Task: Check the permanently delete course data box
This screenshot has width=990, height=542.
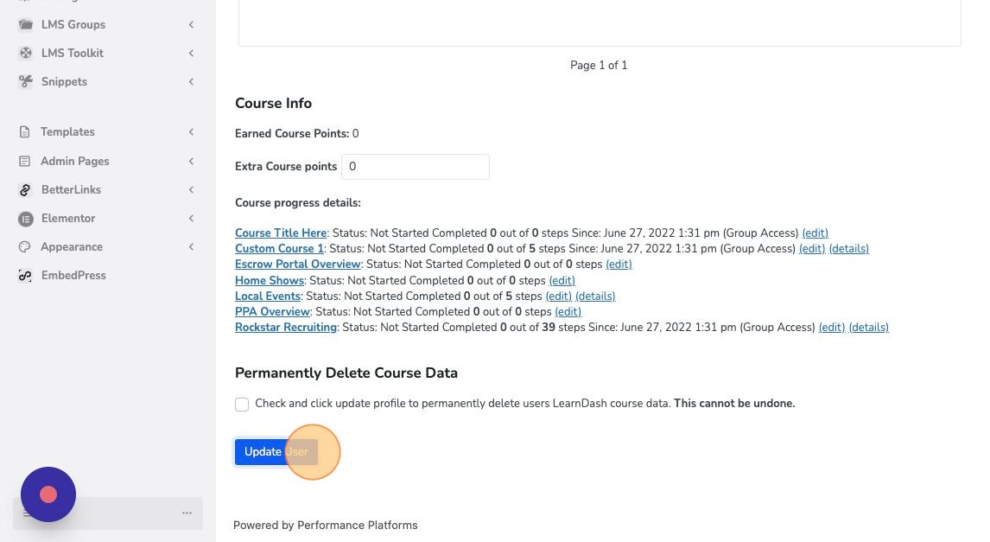Action: (242, 405)
